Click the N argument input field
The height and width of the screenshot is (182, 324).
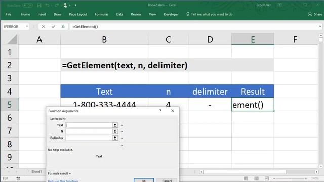pyautogui.click(x=89, y=131)
